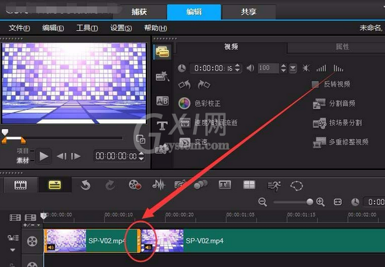Rotate video right icon
This screenshot has width=385, height=267.
pos(204,85)
